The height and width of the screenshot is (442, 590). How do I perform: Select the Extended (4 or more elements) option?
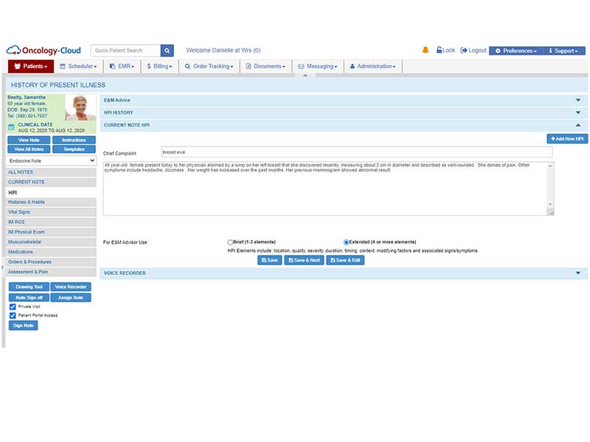[346, 242]
